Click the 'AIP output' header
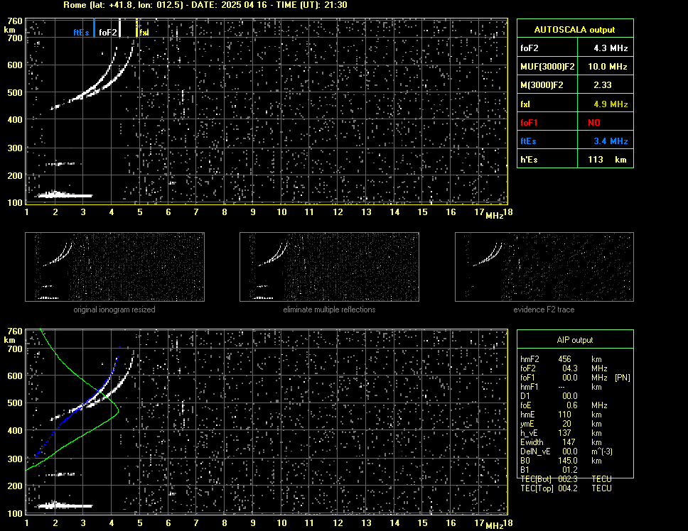 pyautogui.click(x=575, y=340)
